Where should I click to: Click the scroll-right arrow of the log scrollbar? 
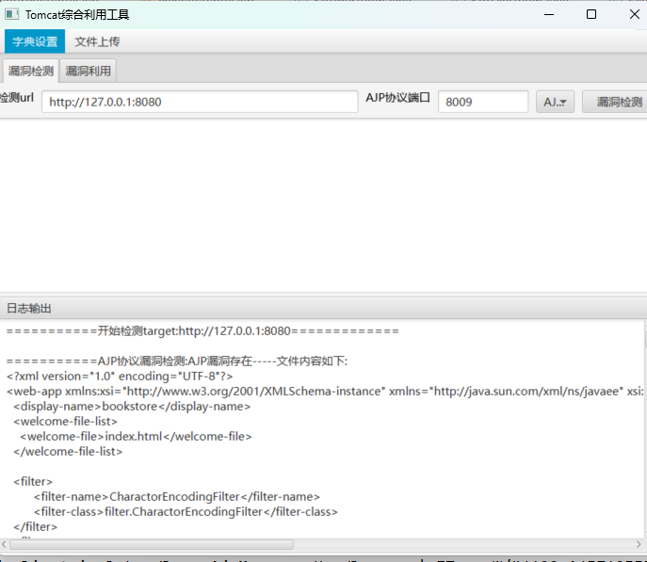pos(639,545)
